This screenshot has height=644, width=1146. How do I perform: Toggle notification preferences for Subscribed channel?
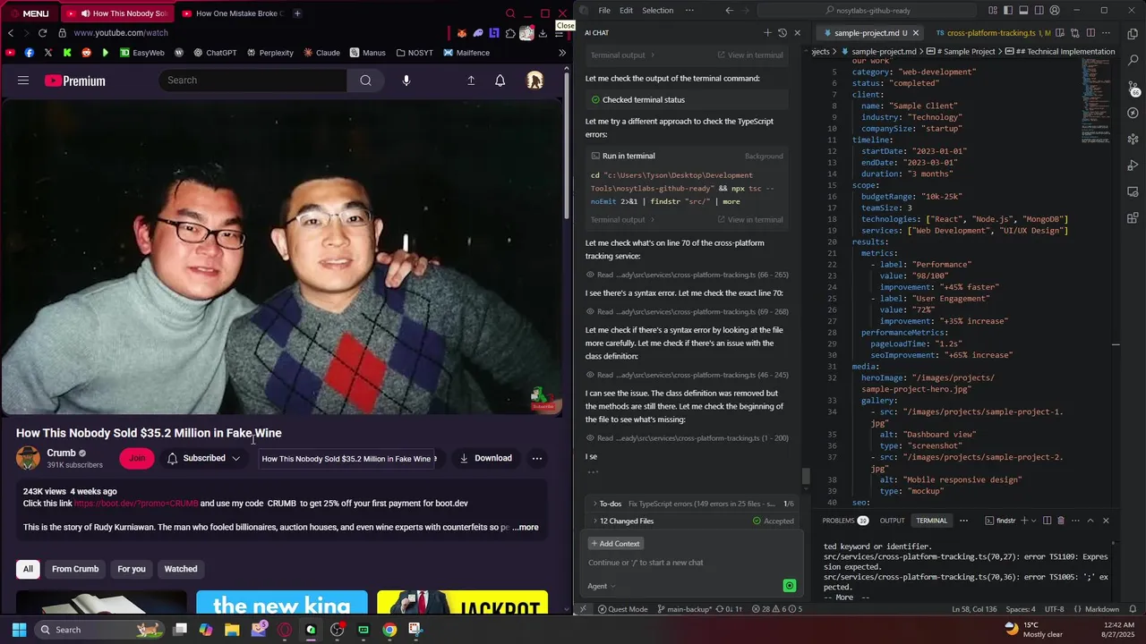click(x=204, y=458)
